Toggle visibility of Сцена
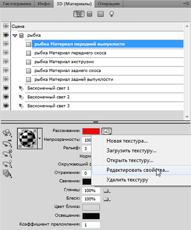This screenshot has height=230, width=191. (x=6, y=26)
